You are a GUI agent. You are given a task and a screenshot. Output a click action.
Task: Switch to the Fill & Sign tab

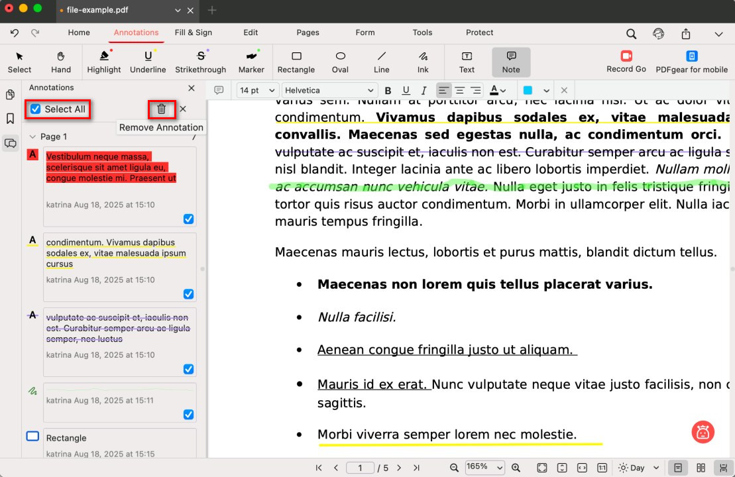(x=194, y=32)
